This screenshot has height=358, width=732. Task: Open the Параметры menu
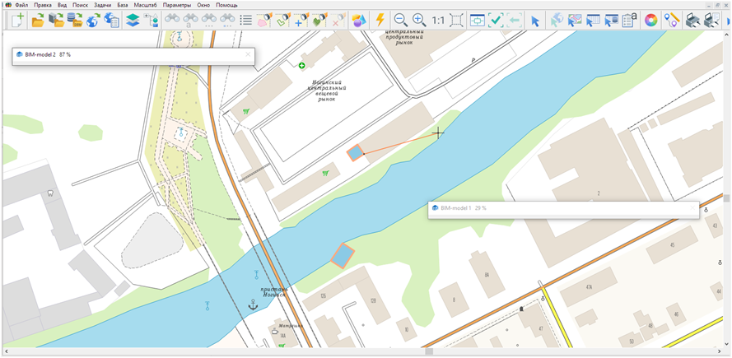(176, 5)
